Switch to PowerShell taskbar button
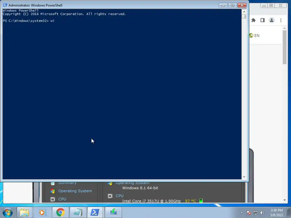The width and height of the screenshot is (291, 218). tap(95, 212)
